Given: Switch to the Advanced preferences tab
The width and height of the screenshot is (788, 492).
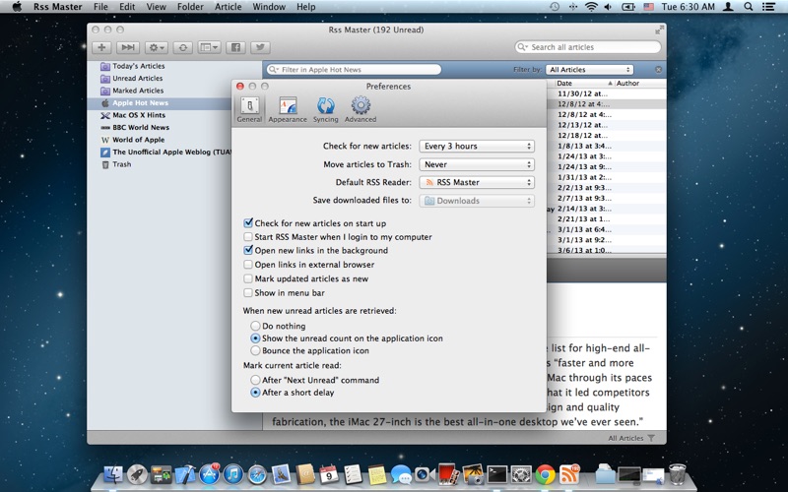Looking at the screenshot, I should 361,109.
